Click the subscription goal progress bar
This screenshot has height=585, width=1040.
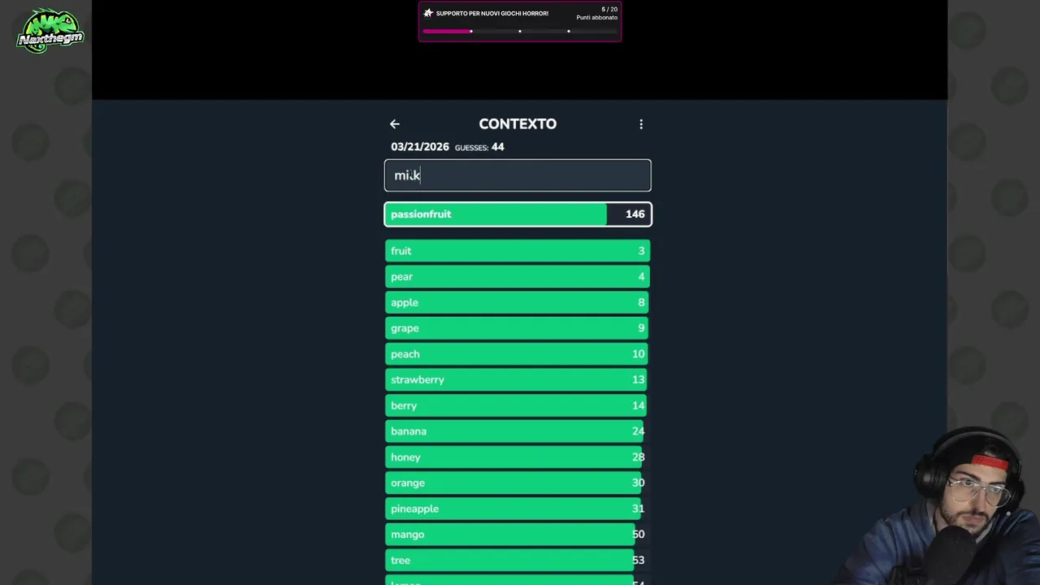pyautogui.click(x=519, y=32)
